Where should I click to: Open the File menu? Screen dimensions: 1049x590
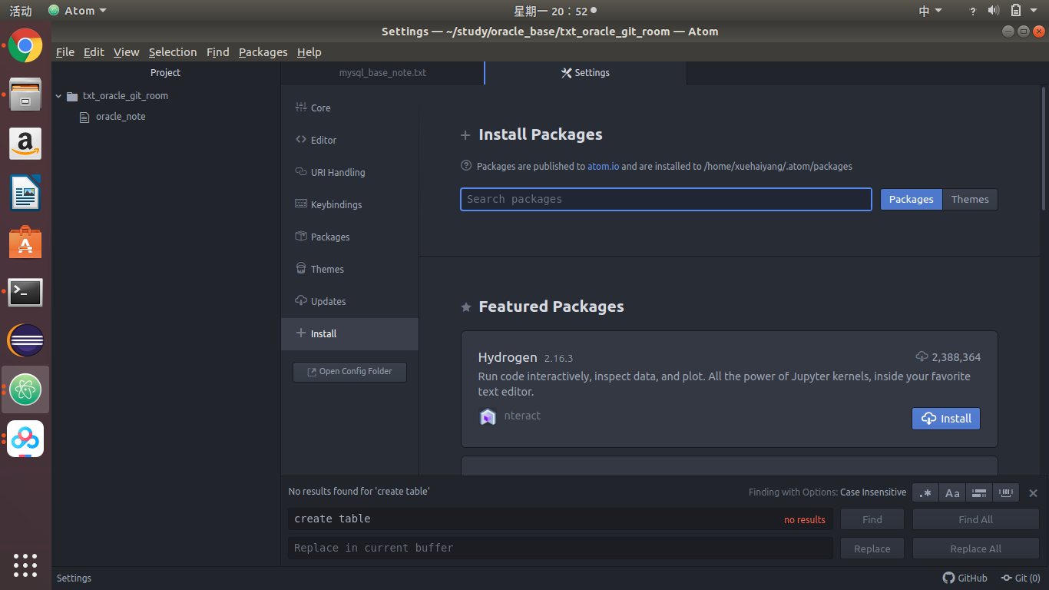(65, 52)
